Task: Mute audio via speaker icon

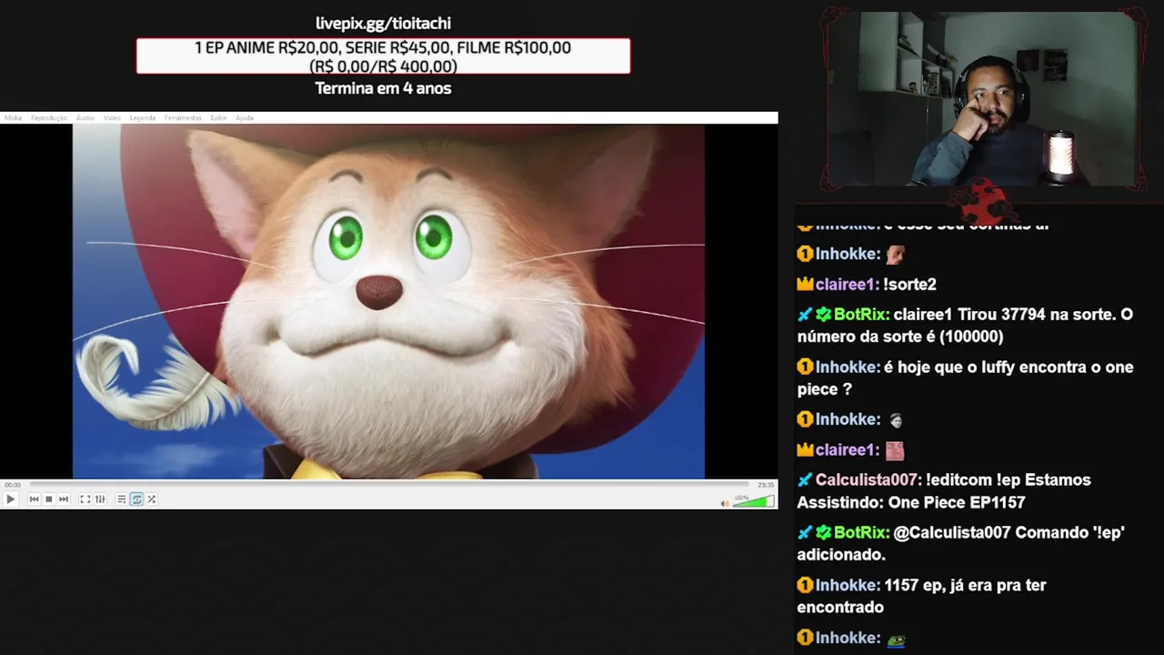Action: click(x=725, y=502)
